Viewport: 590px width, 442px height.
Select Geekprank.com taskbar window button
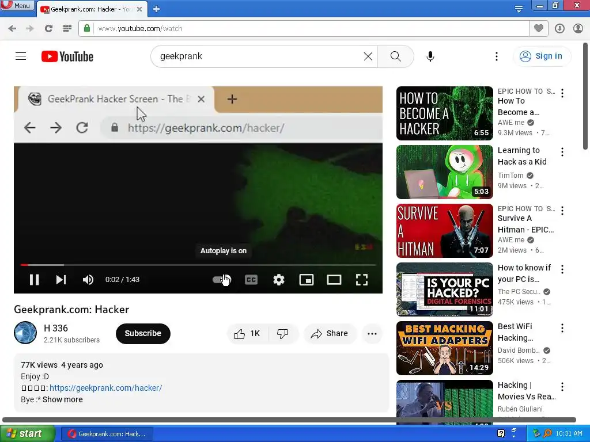(x=107, y=434)
